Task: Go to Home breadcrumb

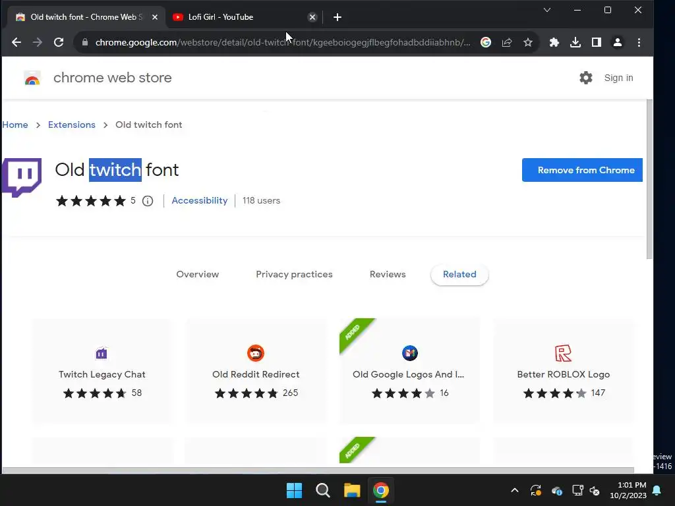Action: (x=15, y=125)
